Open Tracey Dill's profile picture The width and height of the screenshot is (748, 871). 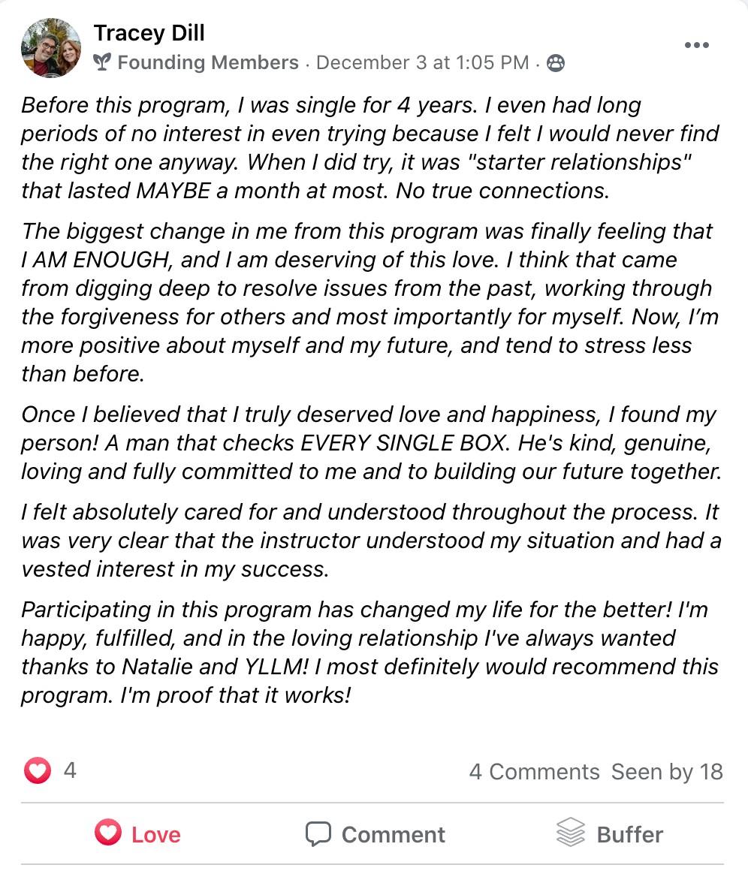(51, 48)
